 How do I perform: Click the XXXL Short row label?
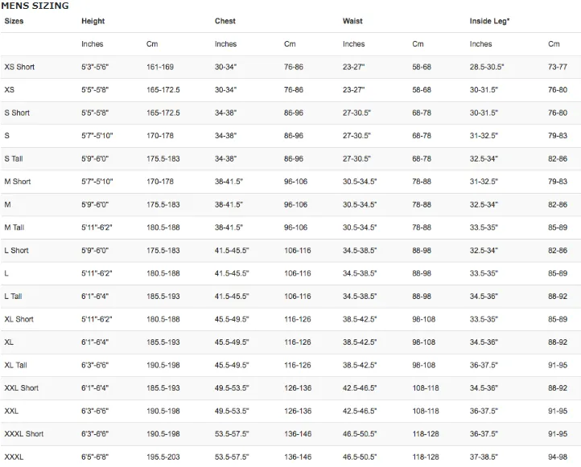coord(23,434)
